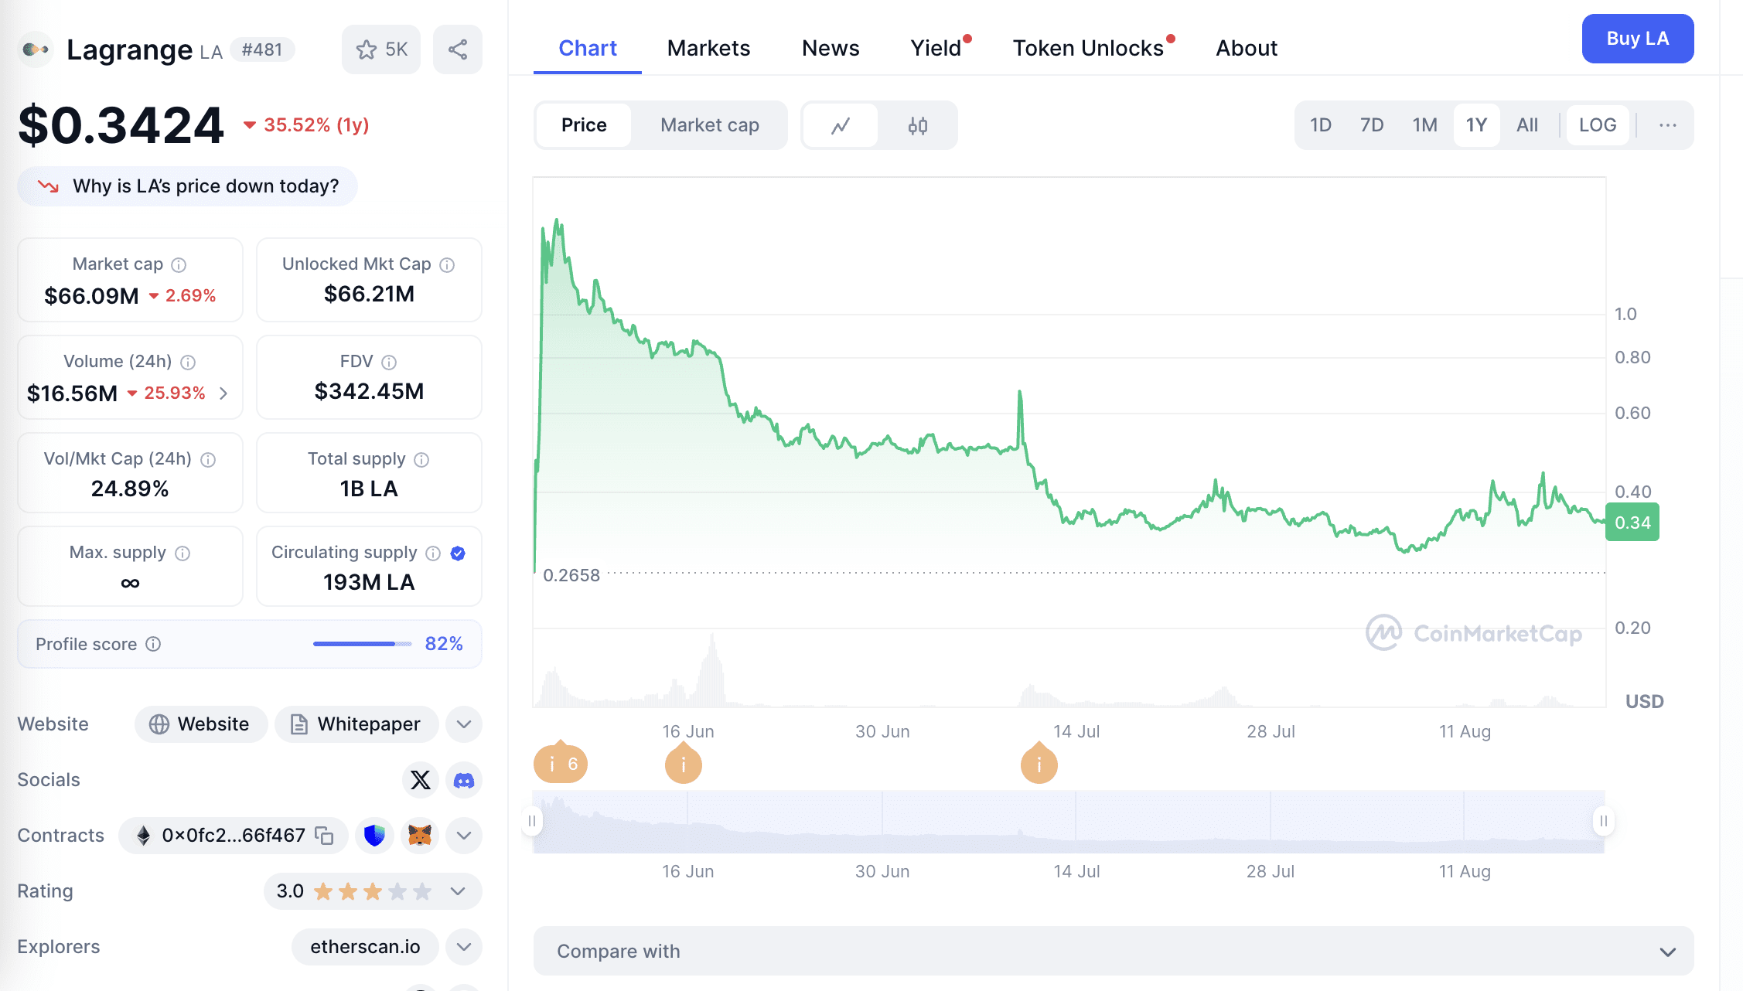
Task: Click the FDV info icon
Action: (389, 363)
